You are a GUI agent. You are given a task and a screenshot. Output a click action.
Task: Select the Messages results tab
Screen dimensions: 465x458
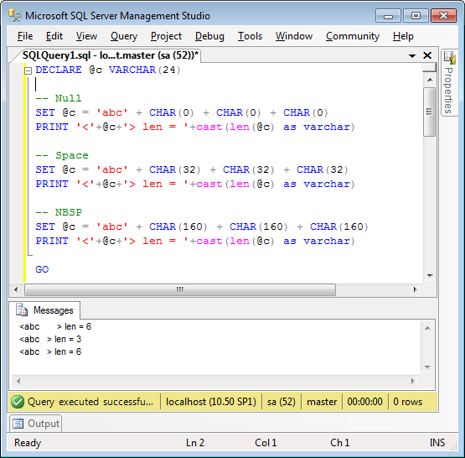click(x=44, y=310)
